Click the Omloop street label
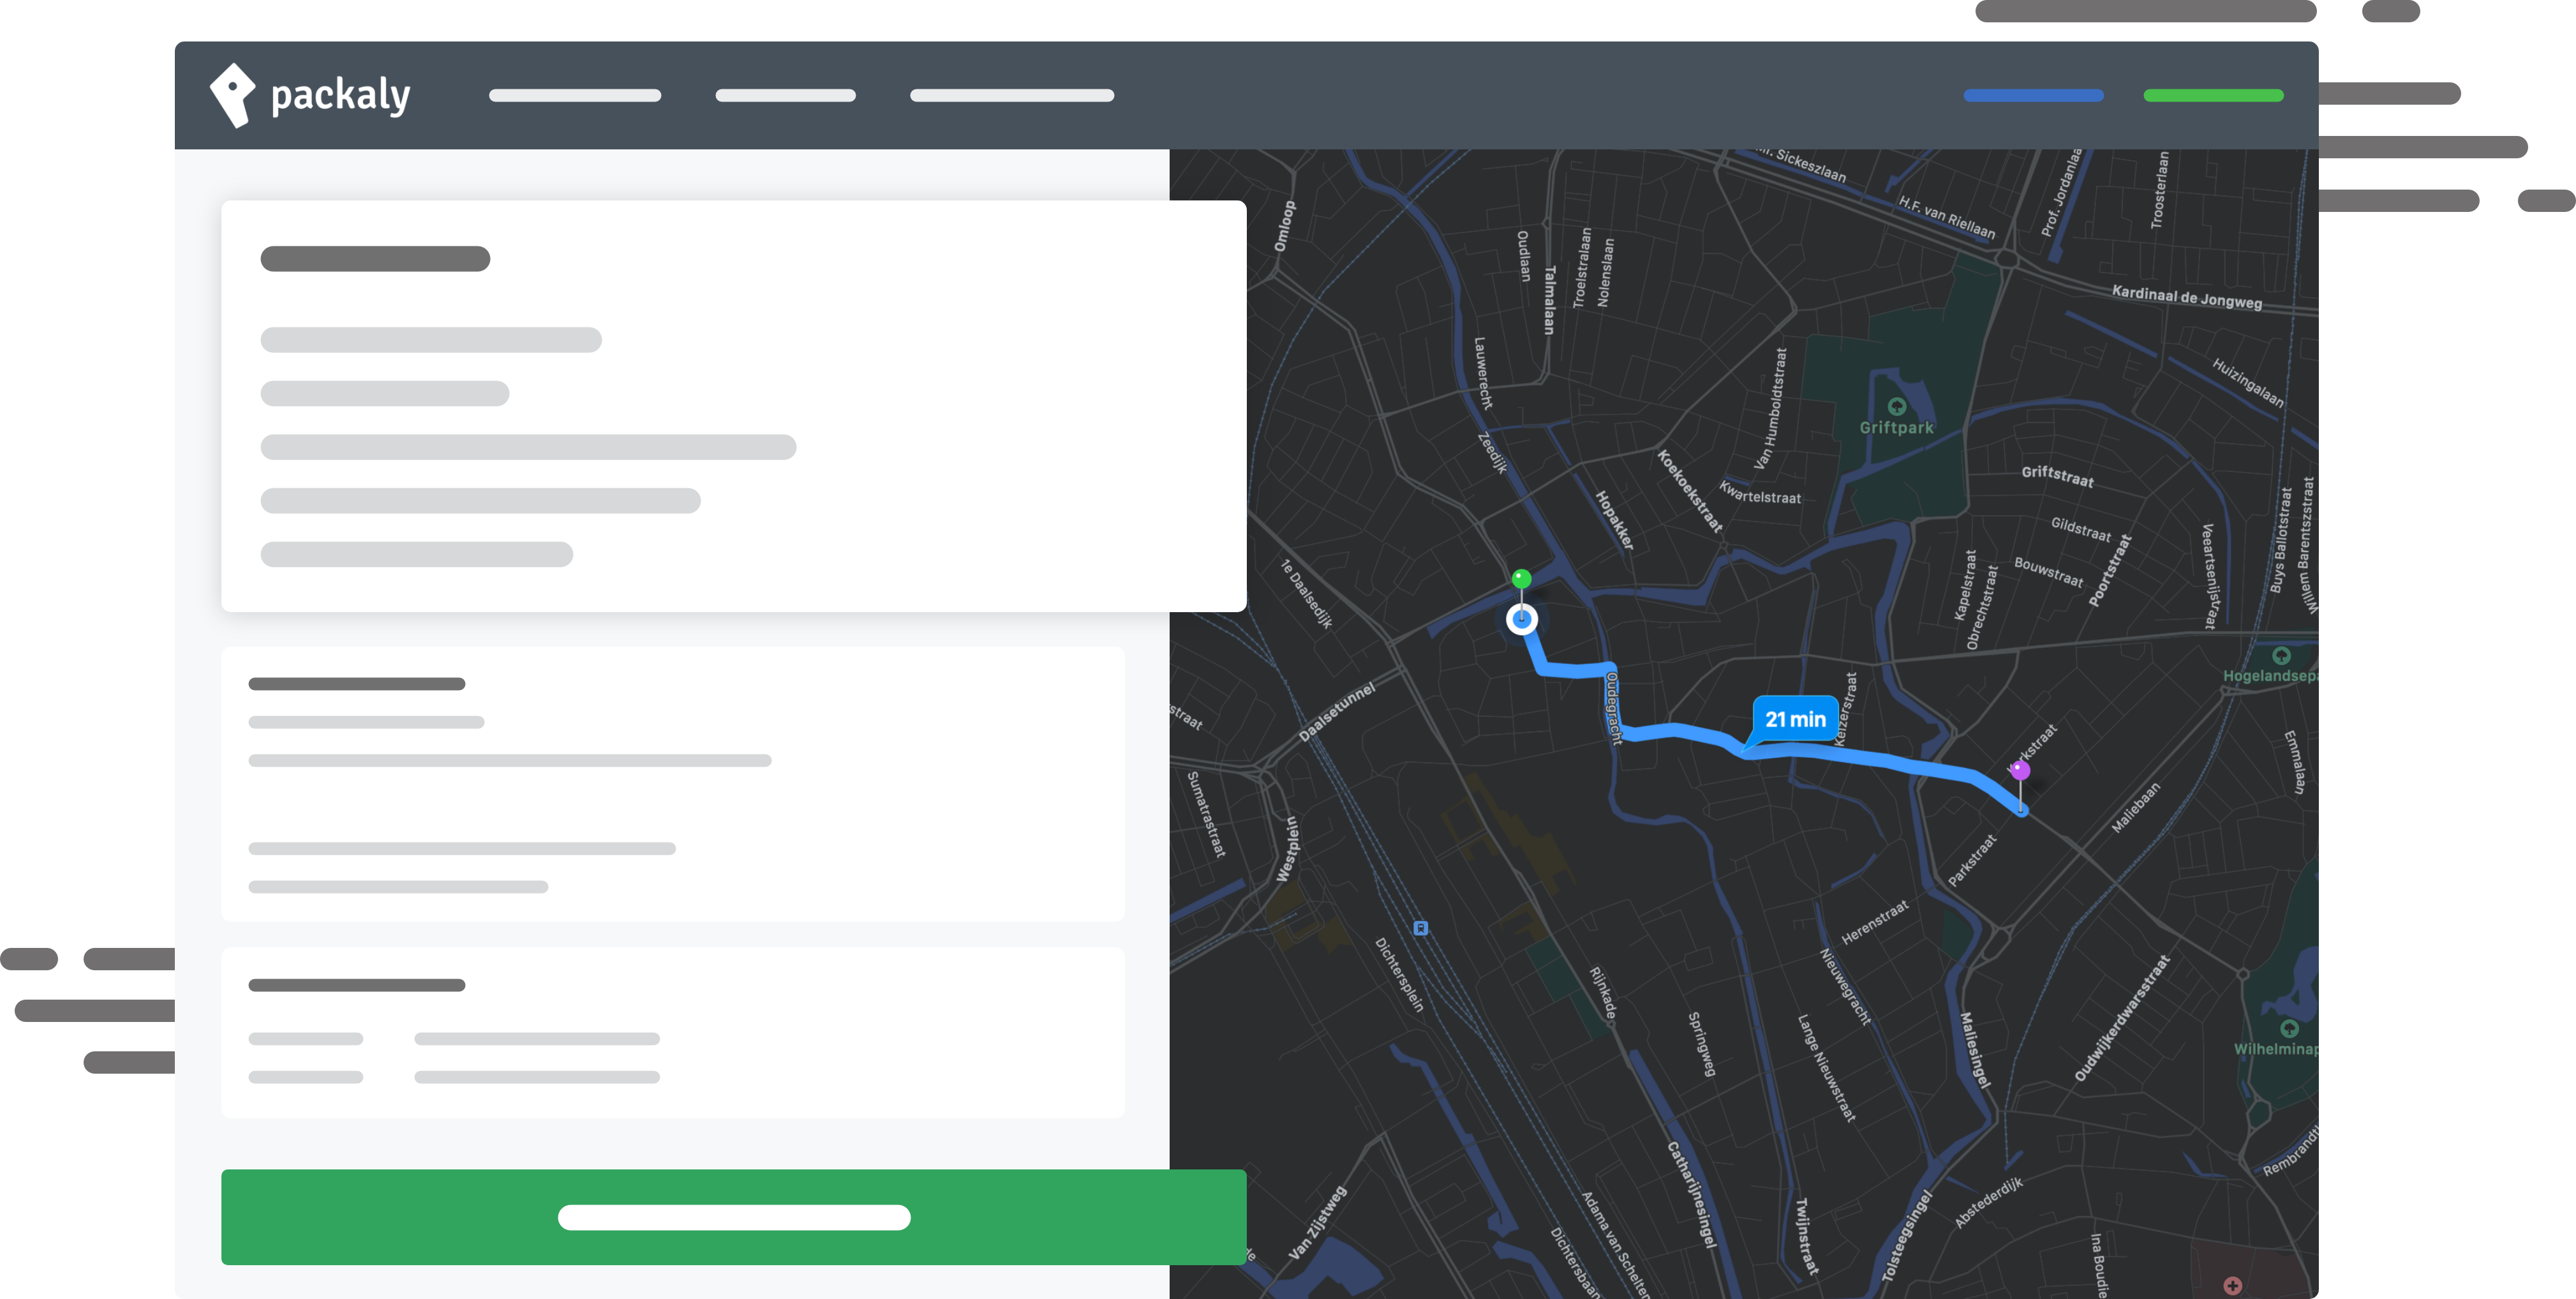 coord(1284,226)
